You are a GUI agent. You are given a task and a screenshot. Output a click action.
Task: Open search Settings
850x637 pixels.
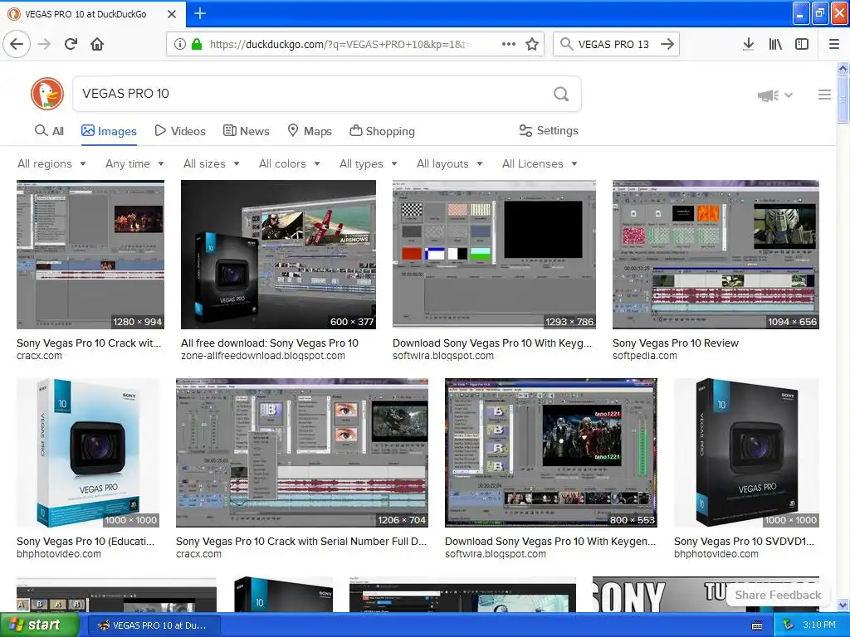pyautogui.click(x=549, y=130)
